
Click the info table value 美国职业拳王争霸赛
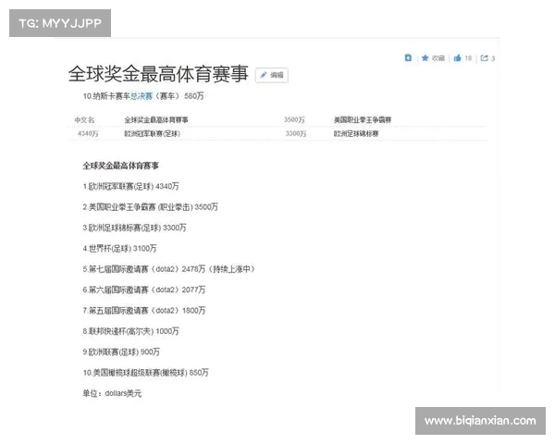363,120
